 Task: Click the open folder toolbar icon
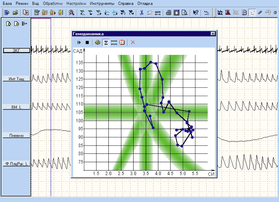15,13
